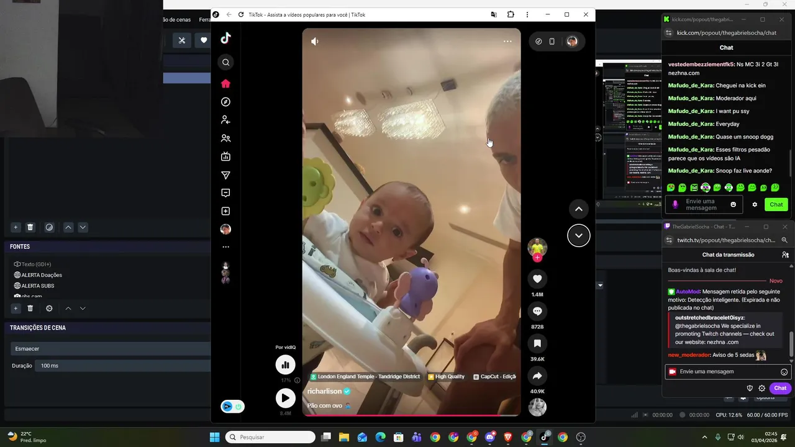Open the Following icon in TikTok sidebar
The width and height of the screenshot is (795, 447).
(x=225, y=120)
